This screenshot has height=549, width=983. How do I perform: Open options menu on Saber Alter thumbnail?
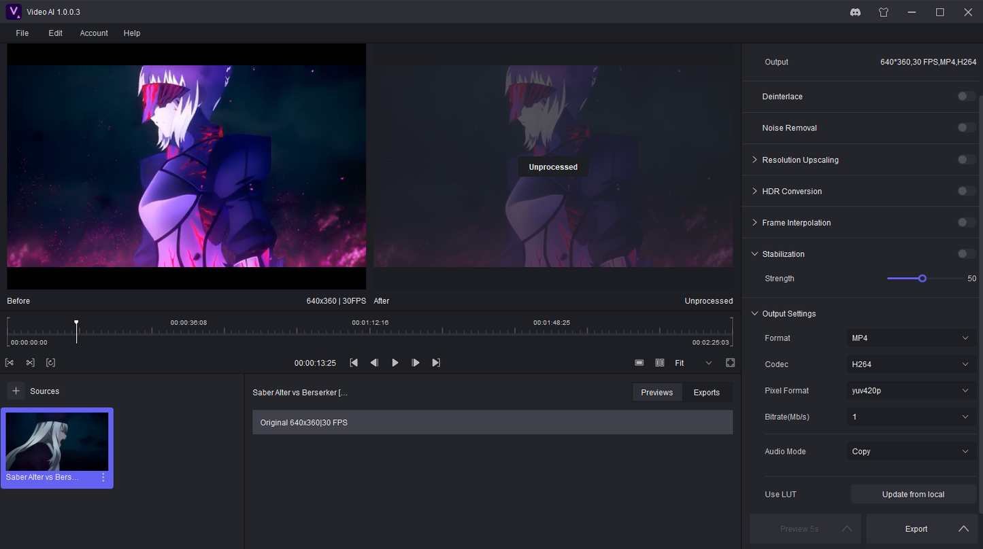click(103, 477)
